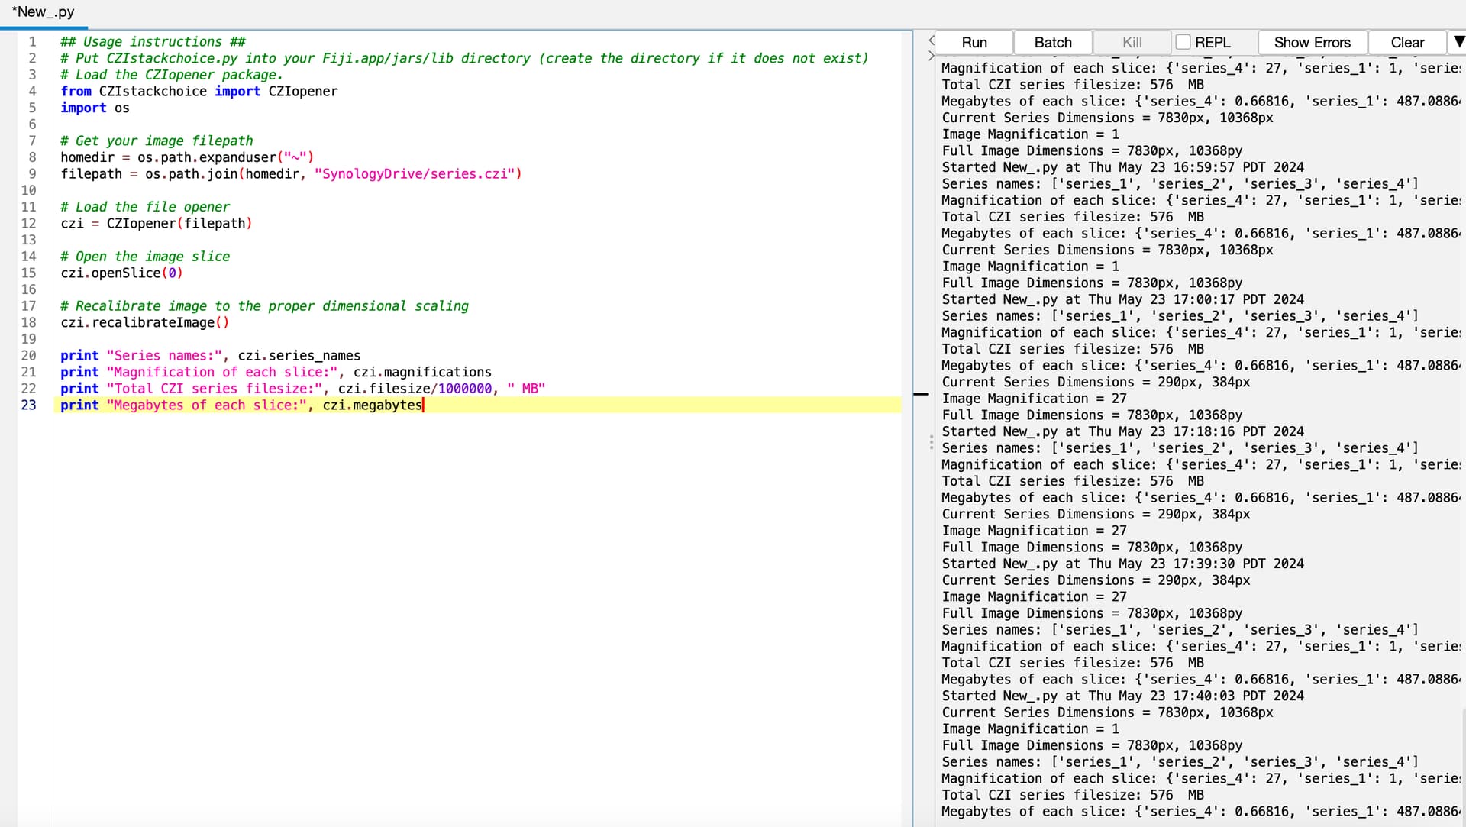Viewport: 1466px width, 827px height.
Task: Click the Run button
Action: point(974,43)
